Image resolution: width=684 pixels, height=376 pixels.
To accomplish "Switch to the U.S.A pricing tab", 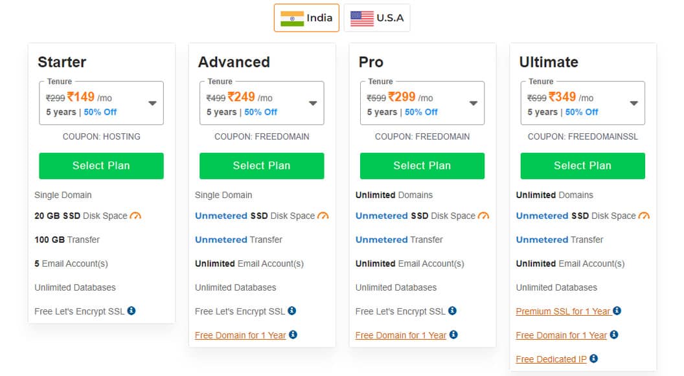I will coord(376,17).
